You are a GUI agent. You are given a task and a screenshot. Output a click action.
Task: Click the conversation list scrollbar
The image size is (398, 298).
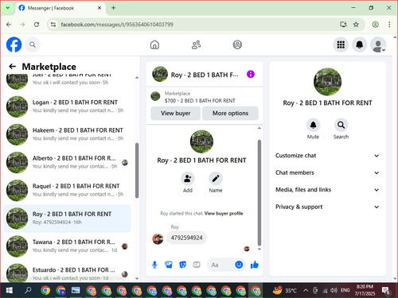pyautogui.click(x=137, y=171)
